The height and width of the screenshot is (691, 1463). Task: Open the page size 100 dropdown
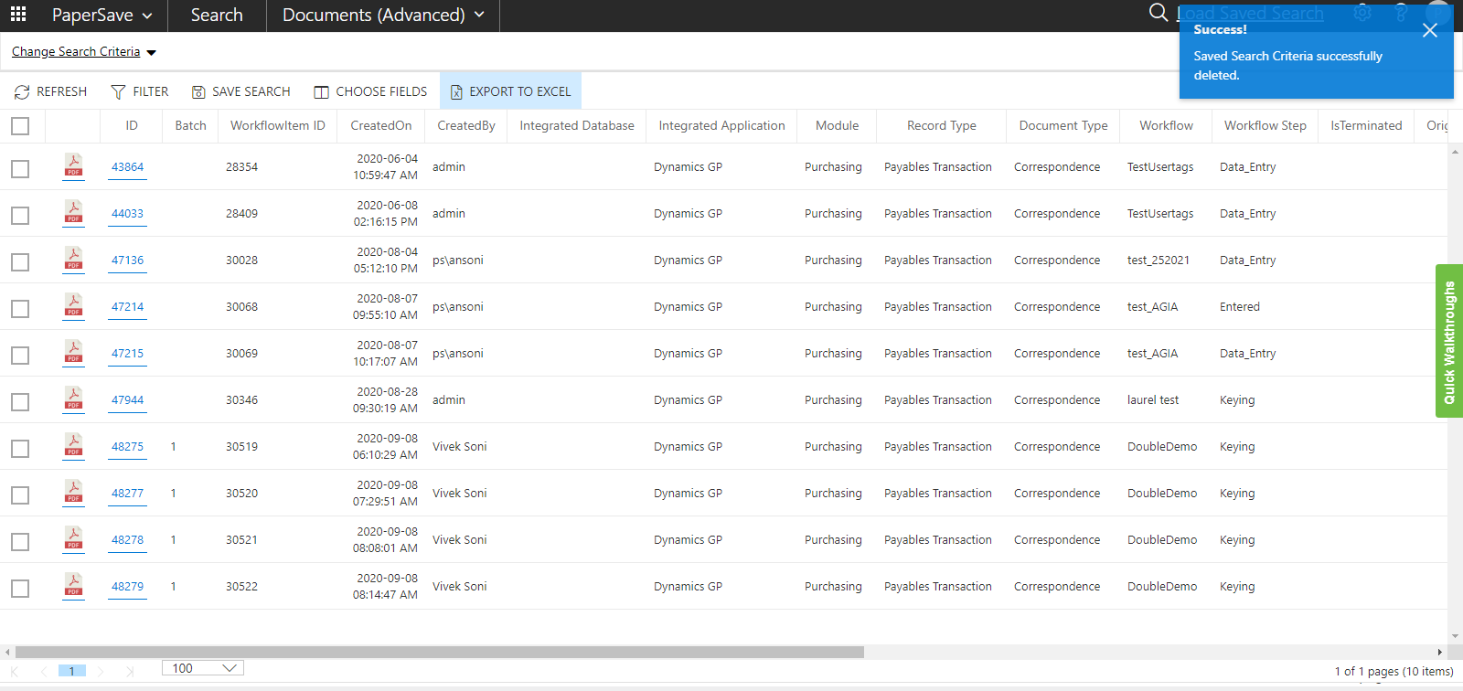click(203, 668)
